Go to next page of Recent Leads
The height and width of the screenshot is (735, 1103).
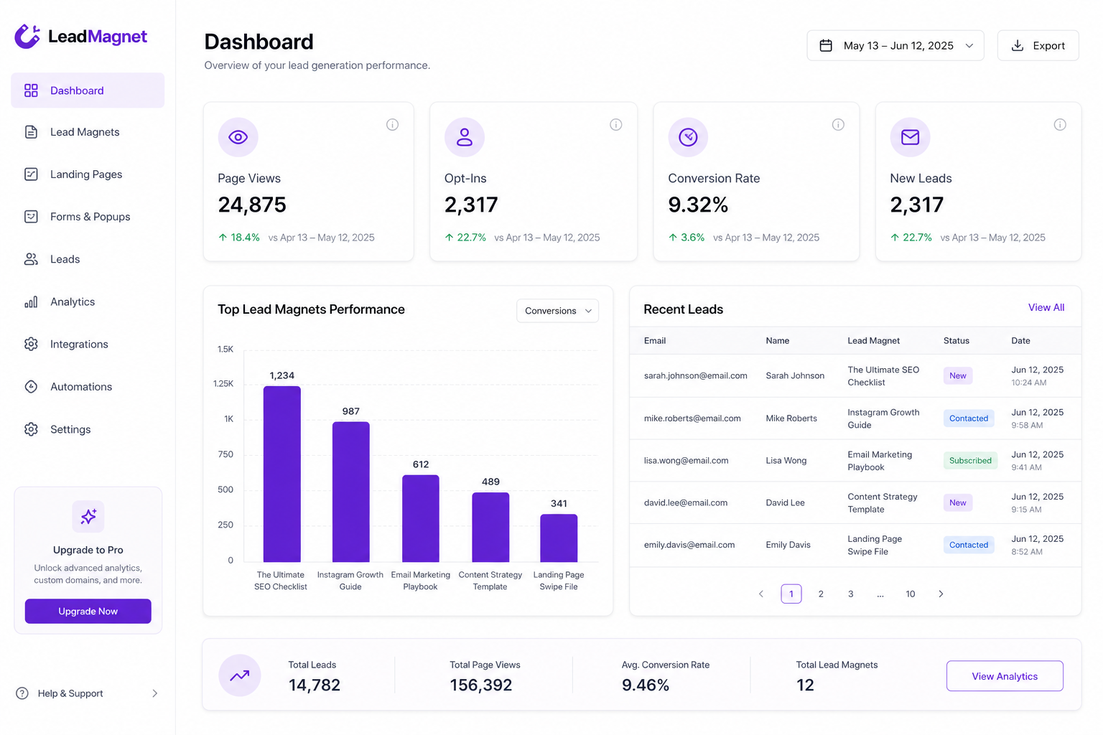pyautogui.click(x=941, y=594)
